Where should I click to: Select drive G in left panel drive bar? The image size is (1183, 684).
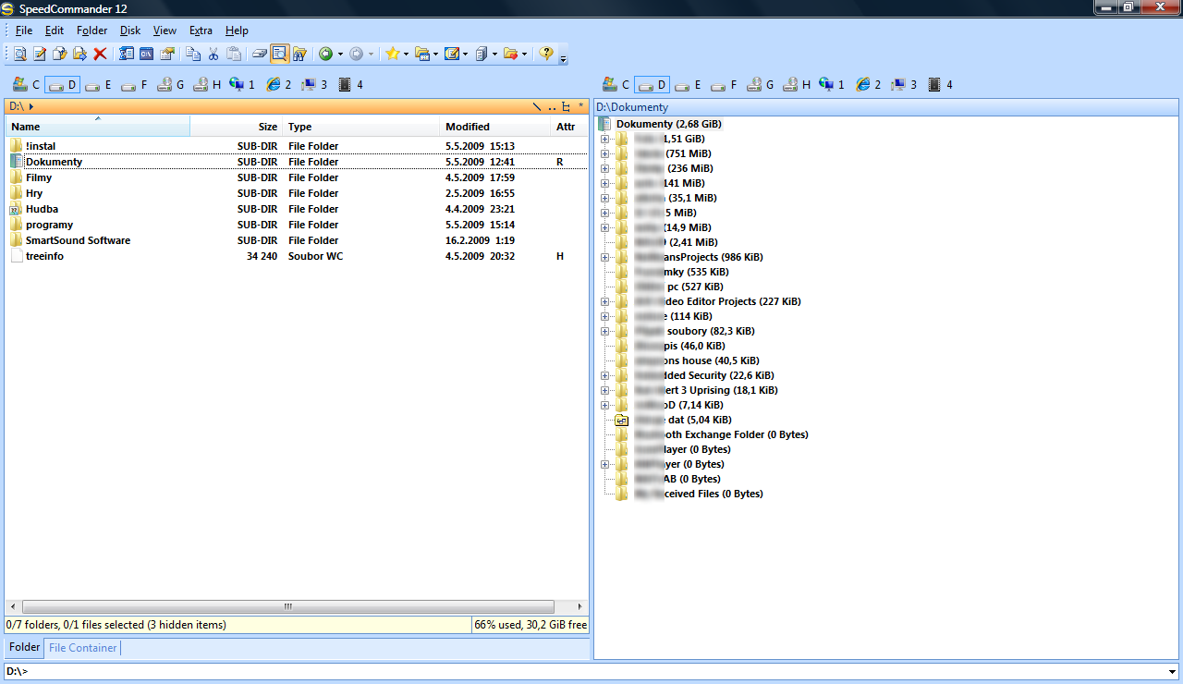click(x=171, y=85)
